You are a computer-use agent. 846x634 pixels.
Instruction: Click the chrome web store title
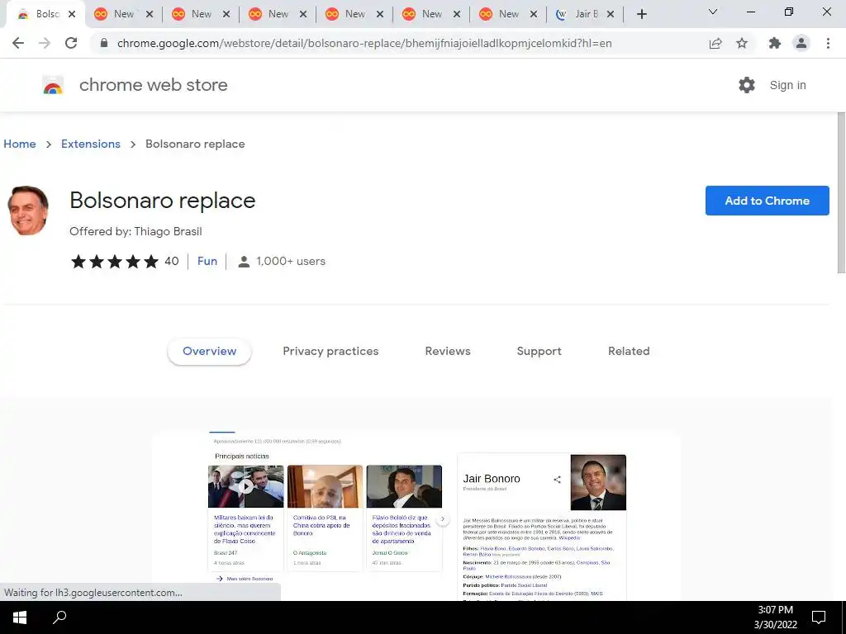[x=153, y=85]
